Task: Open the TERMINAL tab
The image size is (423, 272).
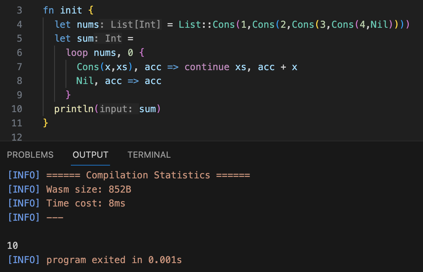Action: click(149, 155)
